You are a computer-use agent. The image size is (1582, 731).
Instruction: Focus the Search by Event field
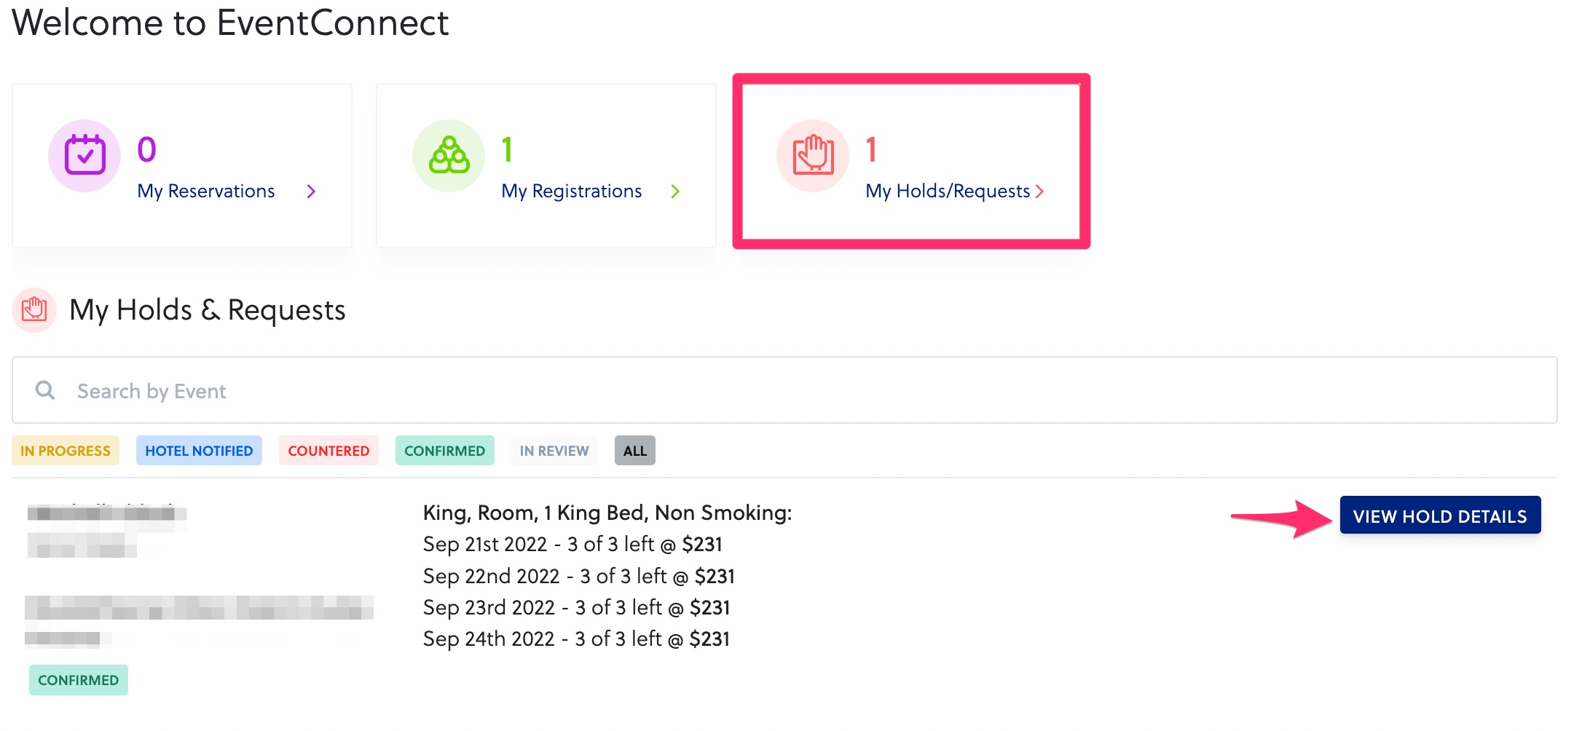click(801, 391)
